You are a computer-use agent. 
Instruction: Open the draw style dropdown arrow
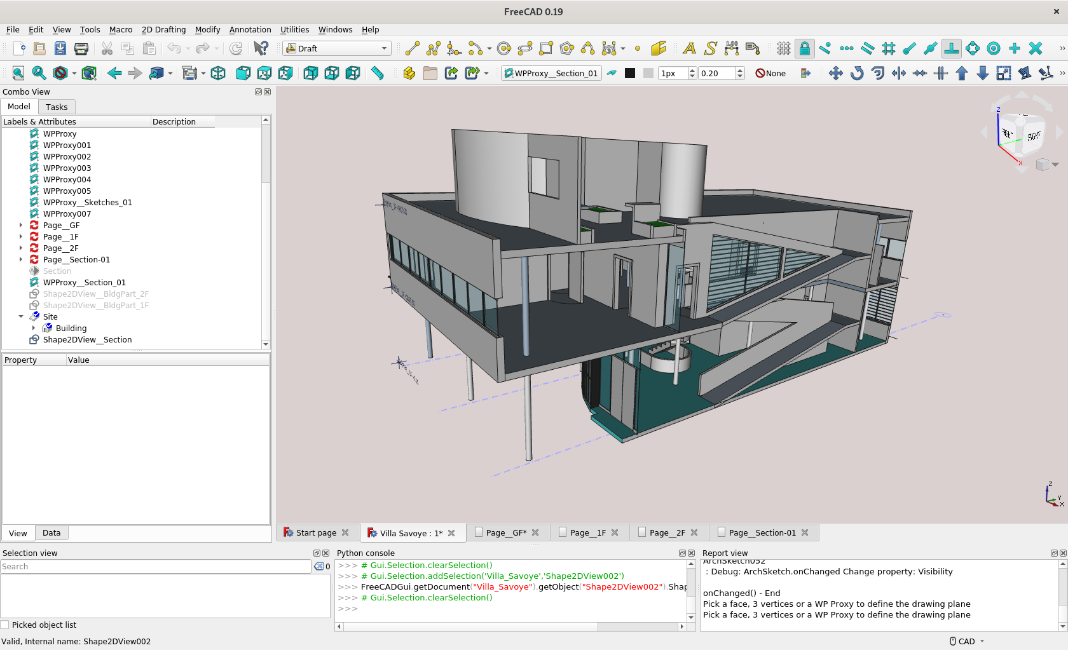[x=74, y=73]
